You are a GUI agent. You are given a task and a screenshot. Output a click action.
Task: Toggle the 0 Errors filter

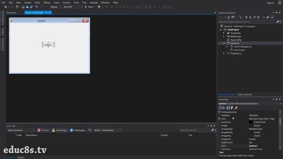click(x=43, y=130)
